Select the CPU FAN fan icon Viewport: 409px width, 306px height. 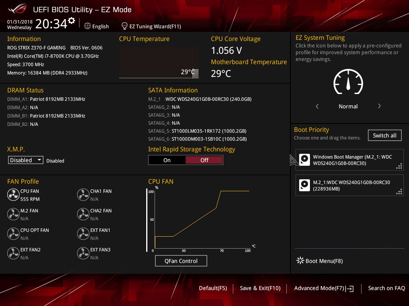click(x=13, y=194)
